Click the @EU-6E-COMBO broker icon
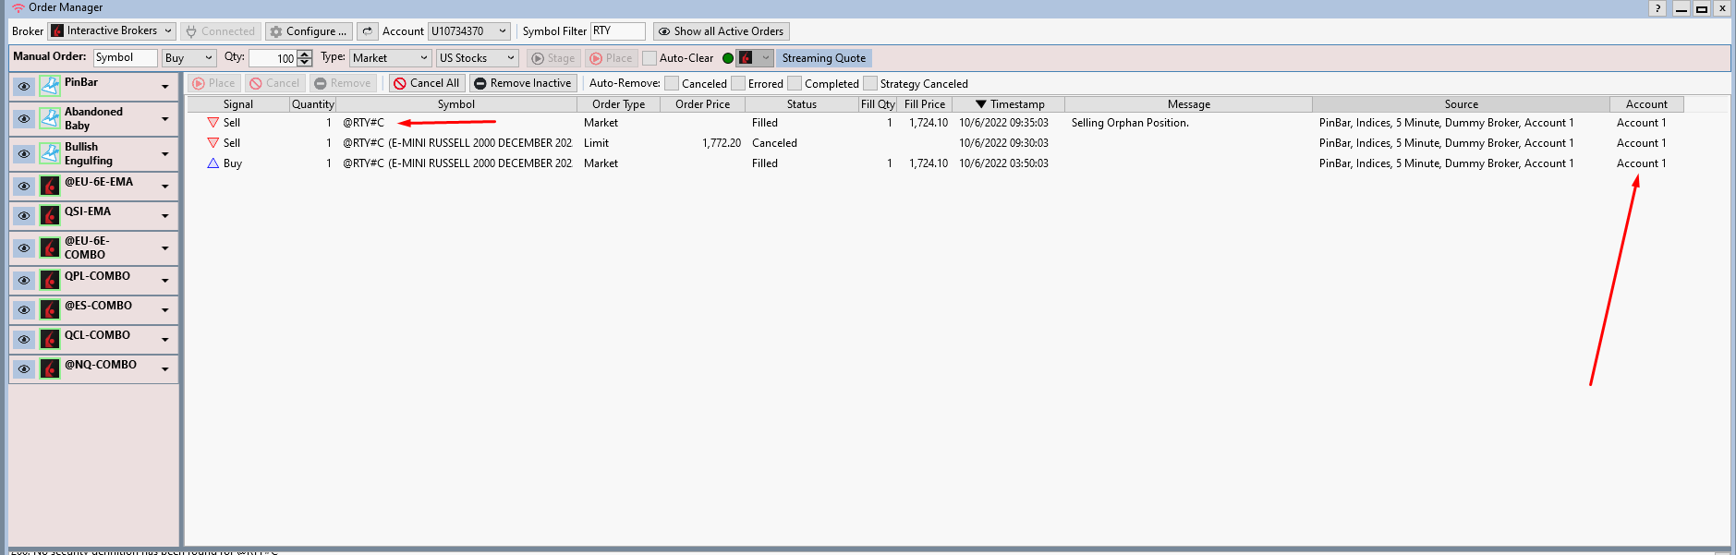The image size is (1736, 555). (50, 248)
